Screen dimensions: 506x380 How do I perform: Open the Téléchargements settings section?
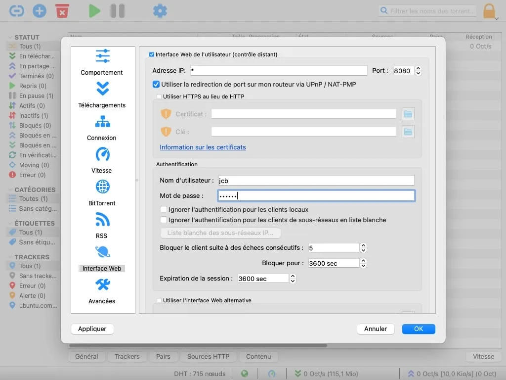tap(102, 95)
